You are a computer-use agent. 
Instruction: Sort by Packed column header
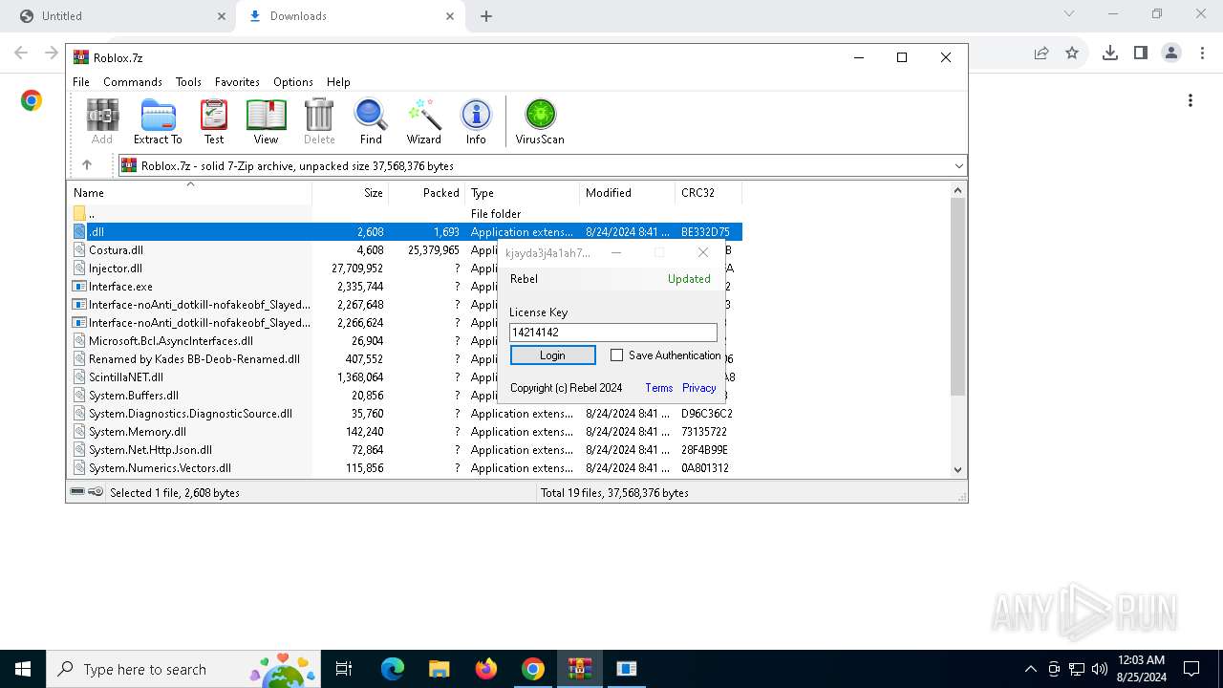(427, 193)
